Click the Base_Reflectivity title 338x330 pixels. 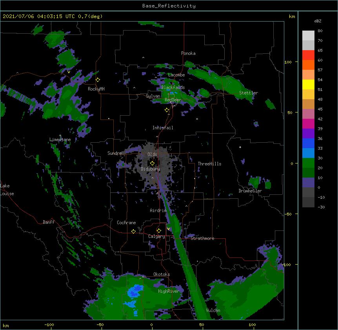coord(169,6)
